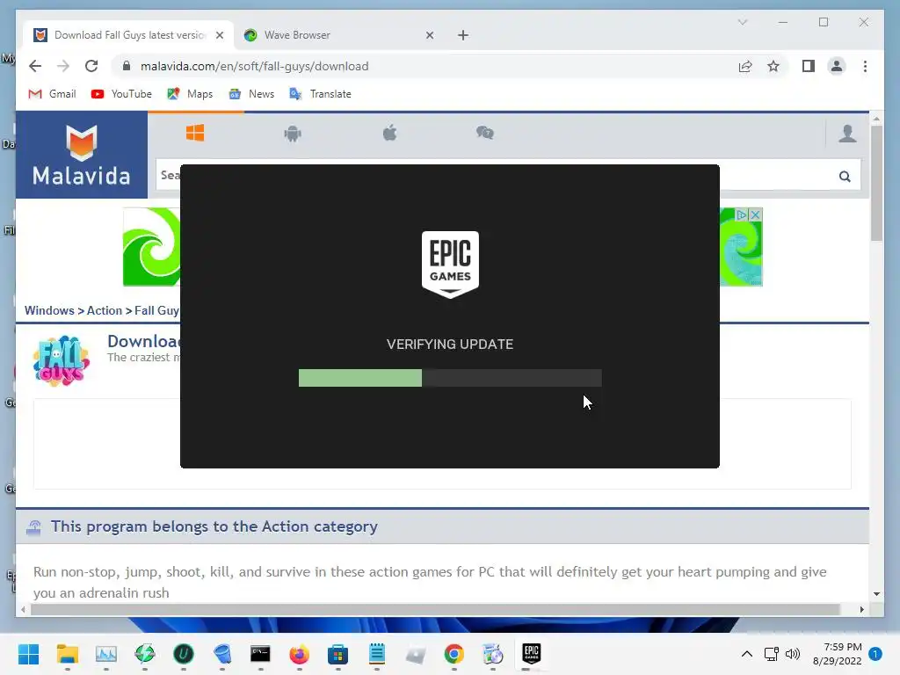Click the Windows breadcrumb link
This screenshot has width=900, height=675.
[x=49, y=310]
